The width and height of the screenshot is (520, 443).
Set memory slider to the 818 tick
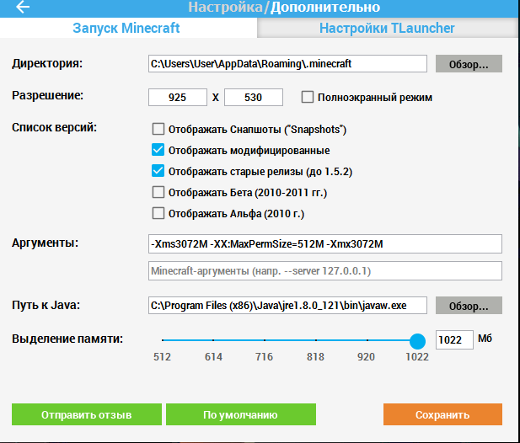(x=316, y=340)
